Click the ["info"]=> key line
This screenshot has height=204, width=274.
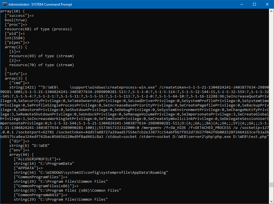16,74
